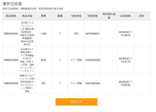Select product number TSB00007853
Screen dimensions: 156x112
point(11,34)
